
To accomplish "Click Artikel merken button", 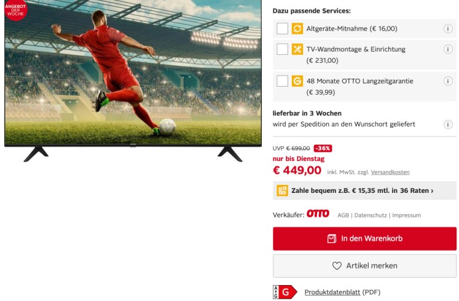I will coord(364,266).
